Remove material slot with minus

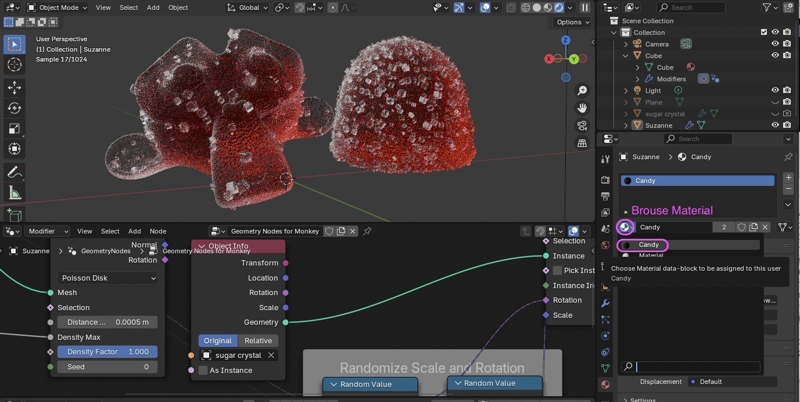point(788,189)
